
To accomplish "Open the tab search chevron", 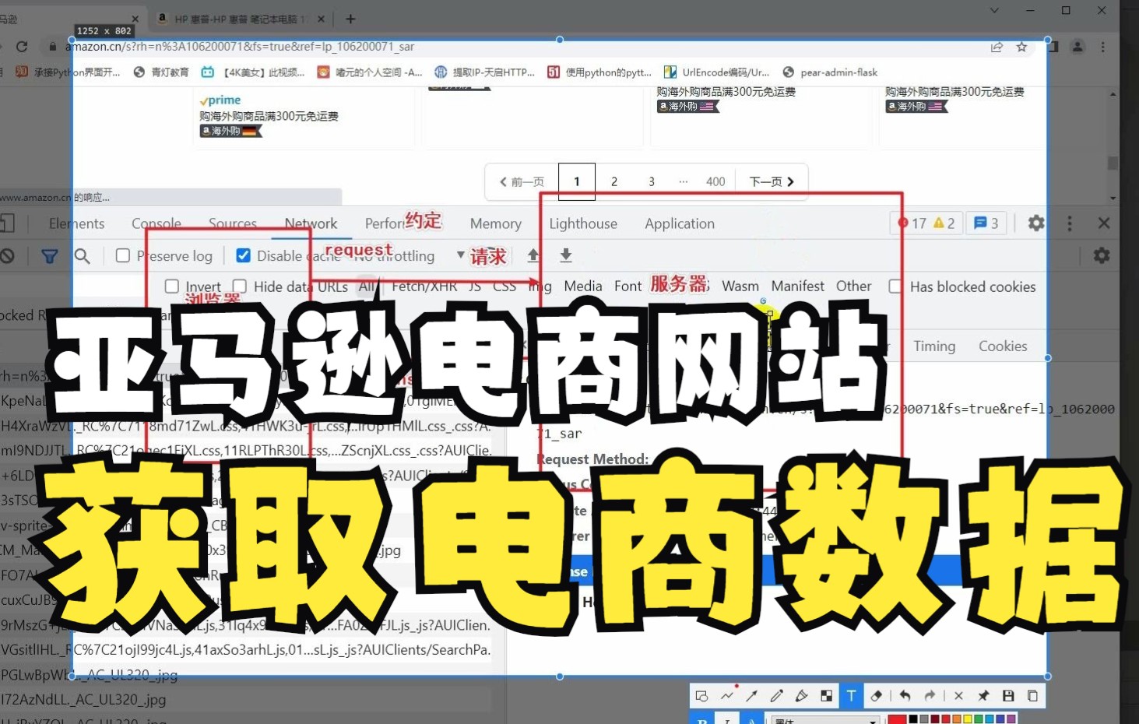I will (994, 10).
